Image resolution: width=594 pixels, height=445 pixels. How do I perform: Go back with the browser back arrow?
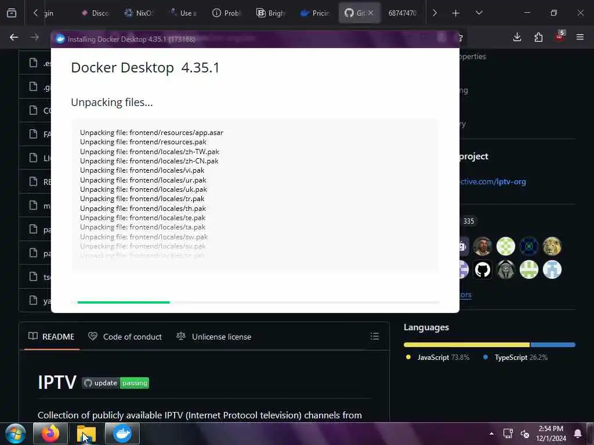[14, 37]
